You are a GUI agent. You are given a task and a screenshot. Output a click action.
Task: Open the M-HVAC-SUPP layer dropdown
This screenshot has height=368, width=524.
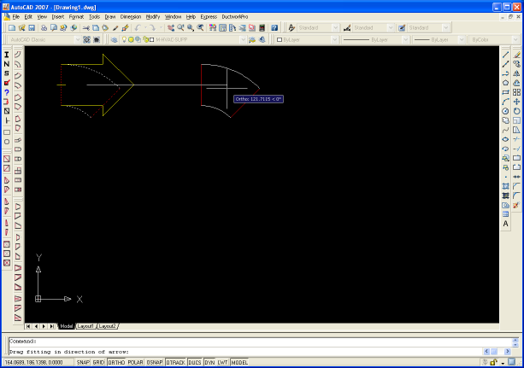pyautogui.click(x=243, y=40)
